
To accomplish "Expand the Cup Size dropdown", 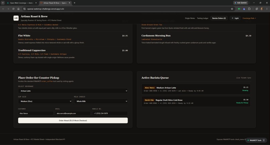I will (x=45, y=101).
